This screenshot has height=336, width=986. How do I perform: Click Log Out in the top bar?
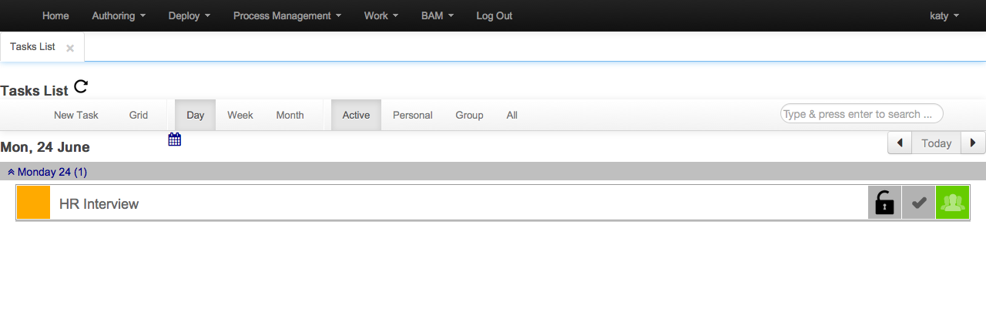coord(494,15)
